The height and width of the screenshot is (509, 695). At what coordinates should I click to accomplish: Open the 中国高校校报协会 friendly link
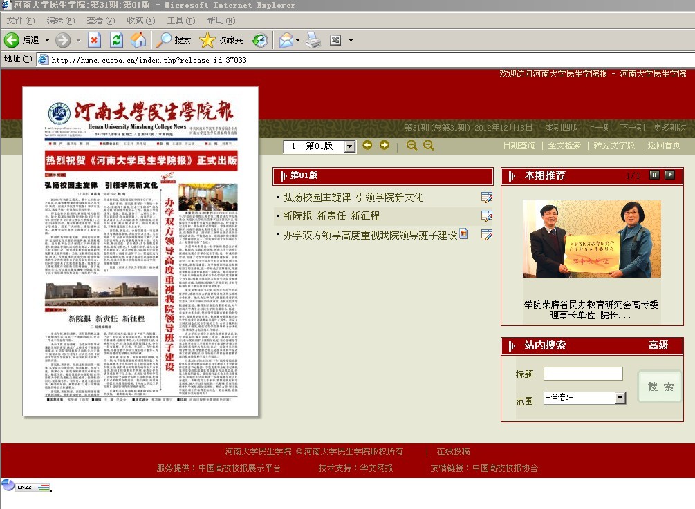[x=505, y=468]
